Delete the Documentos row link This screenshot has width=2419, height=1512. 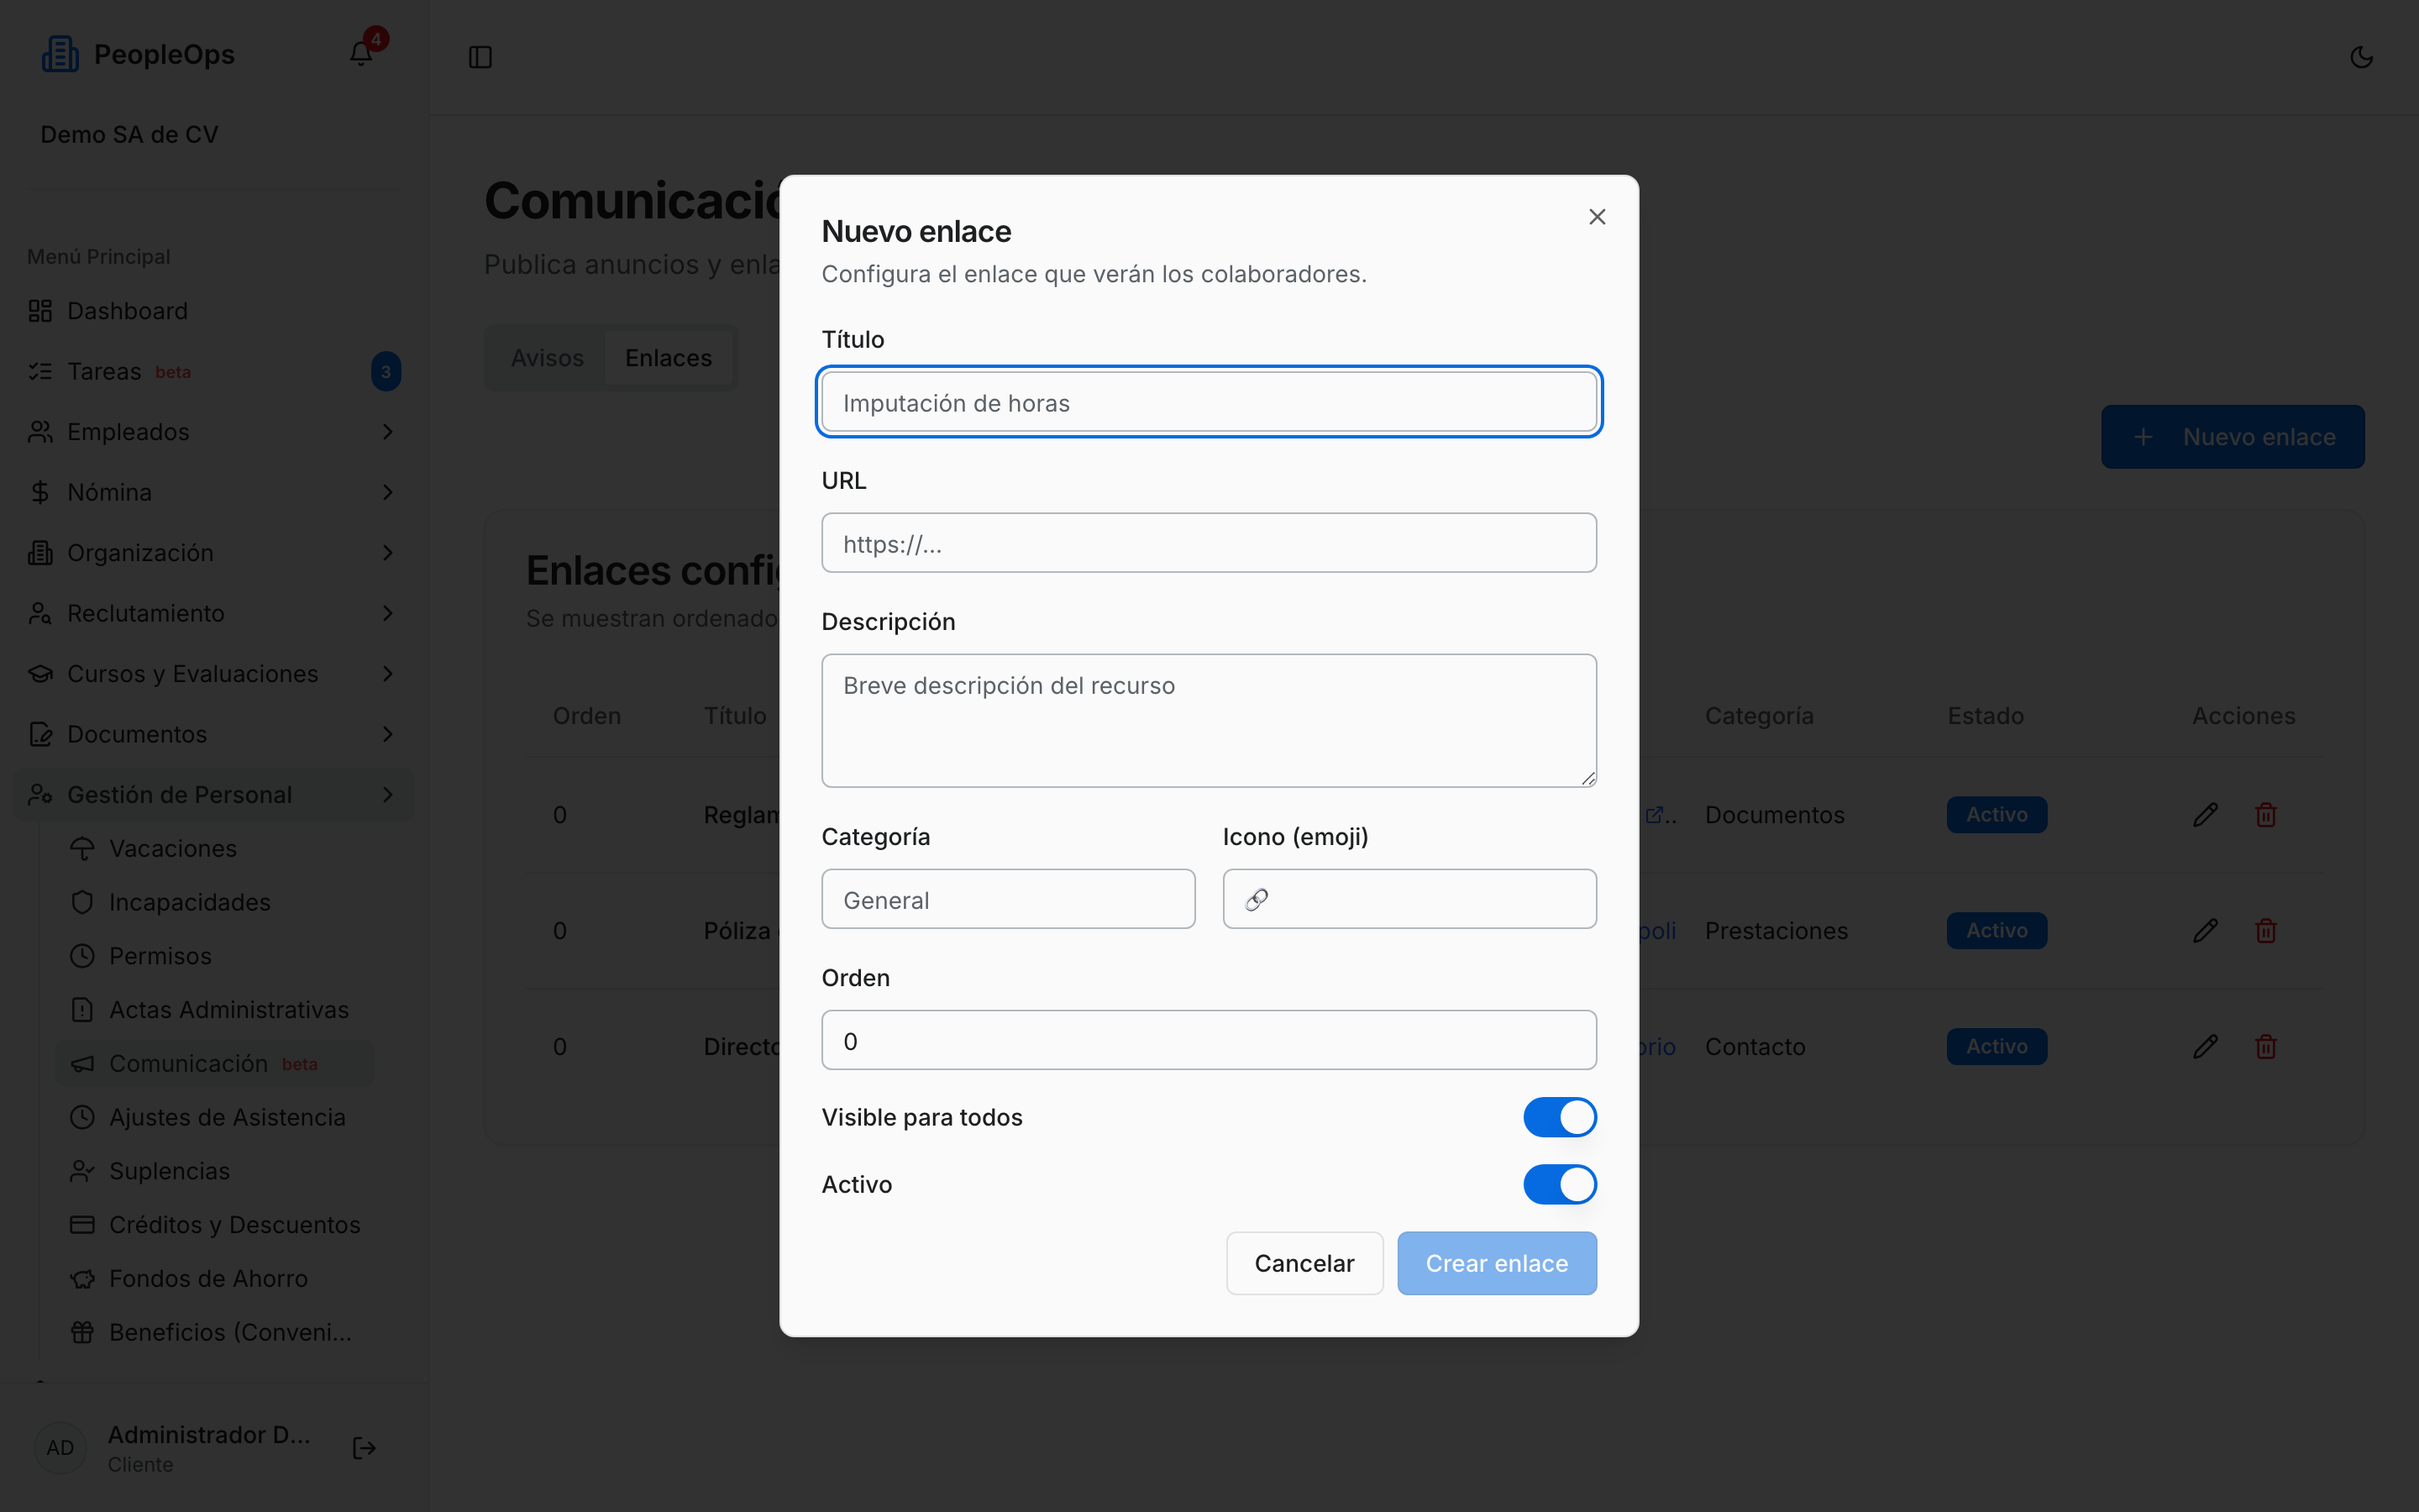(x=2266, y=815)
